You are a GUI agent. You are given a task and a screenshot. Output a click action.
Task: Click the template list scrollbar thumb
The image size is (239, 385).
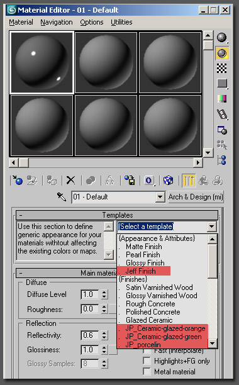[213, 261]
